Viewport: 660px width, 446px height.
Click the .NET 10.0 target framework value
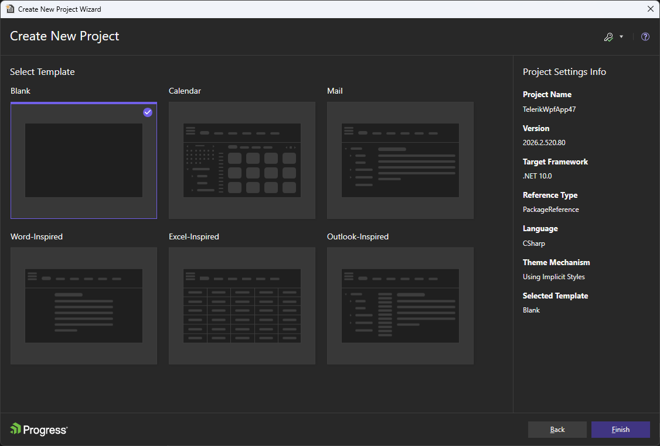click(x=537, y=176)
